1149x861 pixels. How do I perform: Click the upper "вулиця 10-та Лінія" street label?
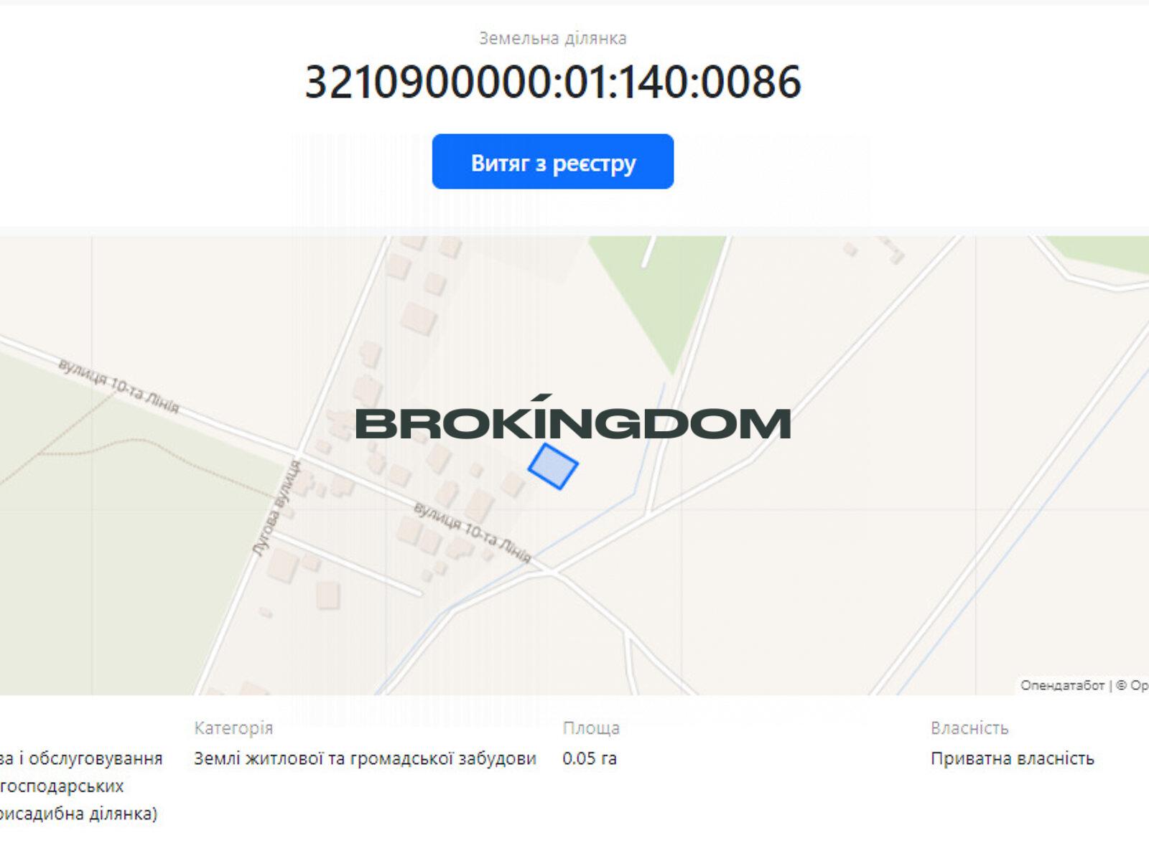coord(118,387)
